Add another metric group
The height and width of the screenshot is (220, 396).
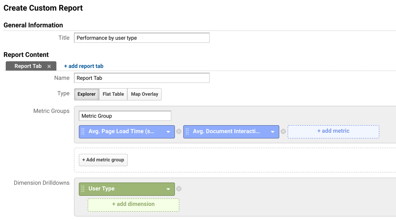click(x=103, y=160)
